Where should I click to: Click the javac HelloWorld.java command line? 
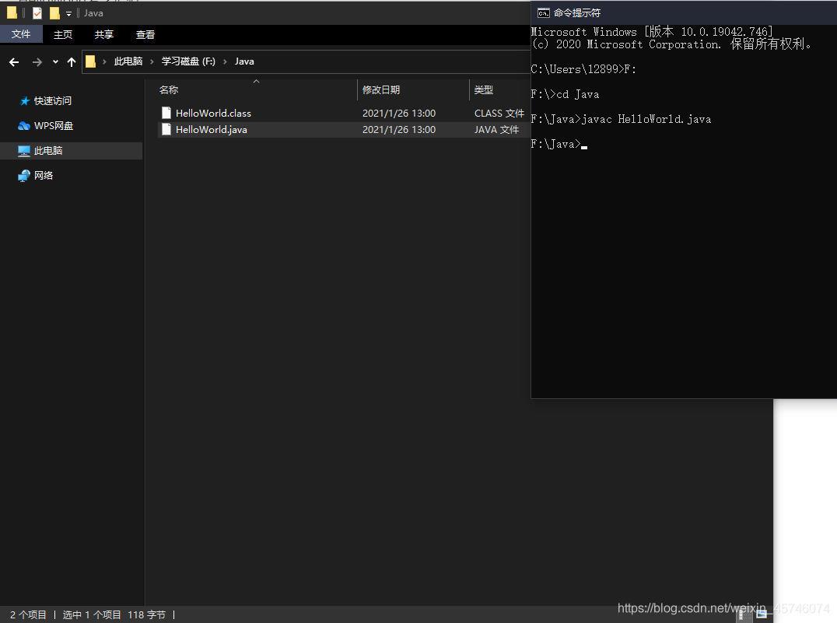pyautogui.click(x=621, y=119)
